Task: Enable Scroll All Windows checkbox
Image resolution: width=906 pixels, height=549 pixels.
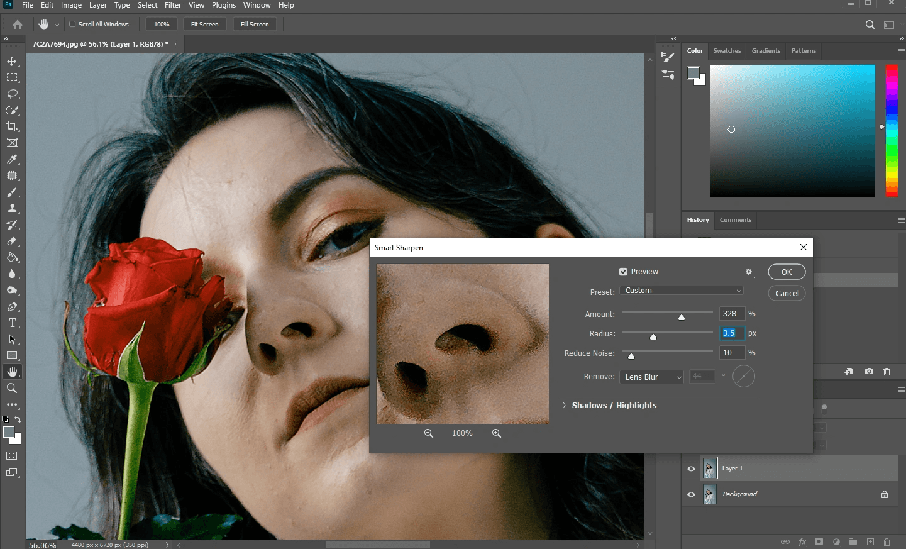Action: pos(72,25)
